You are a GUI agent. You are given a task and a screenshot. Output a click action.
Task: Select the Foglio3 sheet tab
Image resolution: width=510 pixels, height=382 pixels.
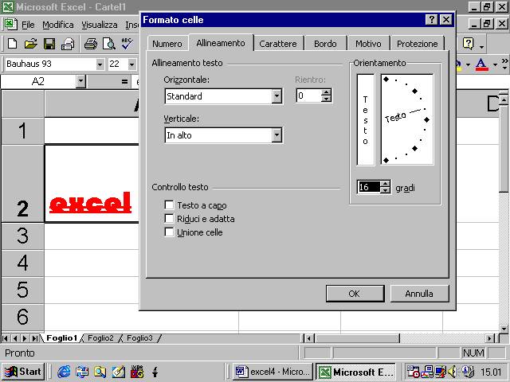(x=139, y=338)
